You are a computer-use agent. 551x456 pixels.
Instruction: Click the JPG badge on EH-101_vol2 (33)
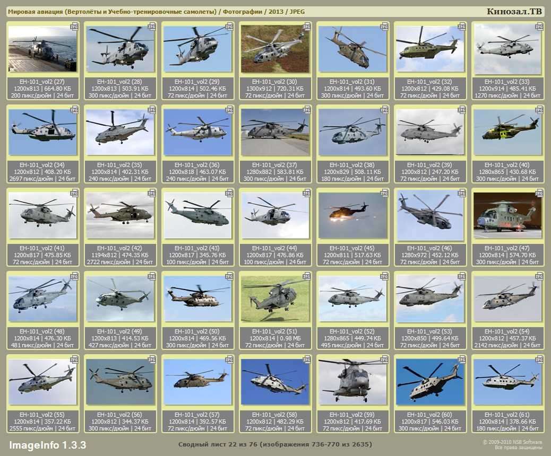click(539, 26)
